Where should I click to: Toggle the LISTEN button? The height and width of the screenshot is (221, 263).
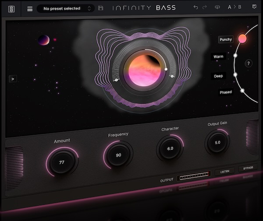(x=225, y=172)
